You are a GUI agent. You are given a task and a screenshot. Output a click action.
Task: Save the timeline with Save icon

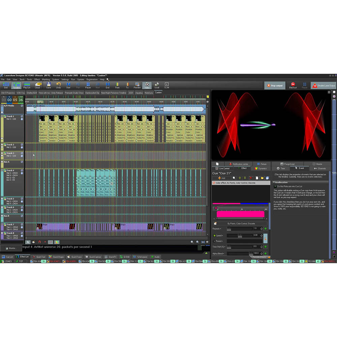(x=49, y=85)
